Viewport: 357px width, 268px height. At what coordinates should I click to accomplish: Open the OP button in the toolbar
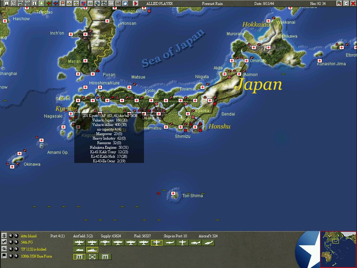pyautogui.click(x=111, y=3)
